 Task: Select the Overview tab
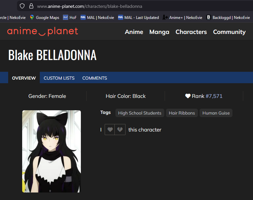24,78
